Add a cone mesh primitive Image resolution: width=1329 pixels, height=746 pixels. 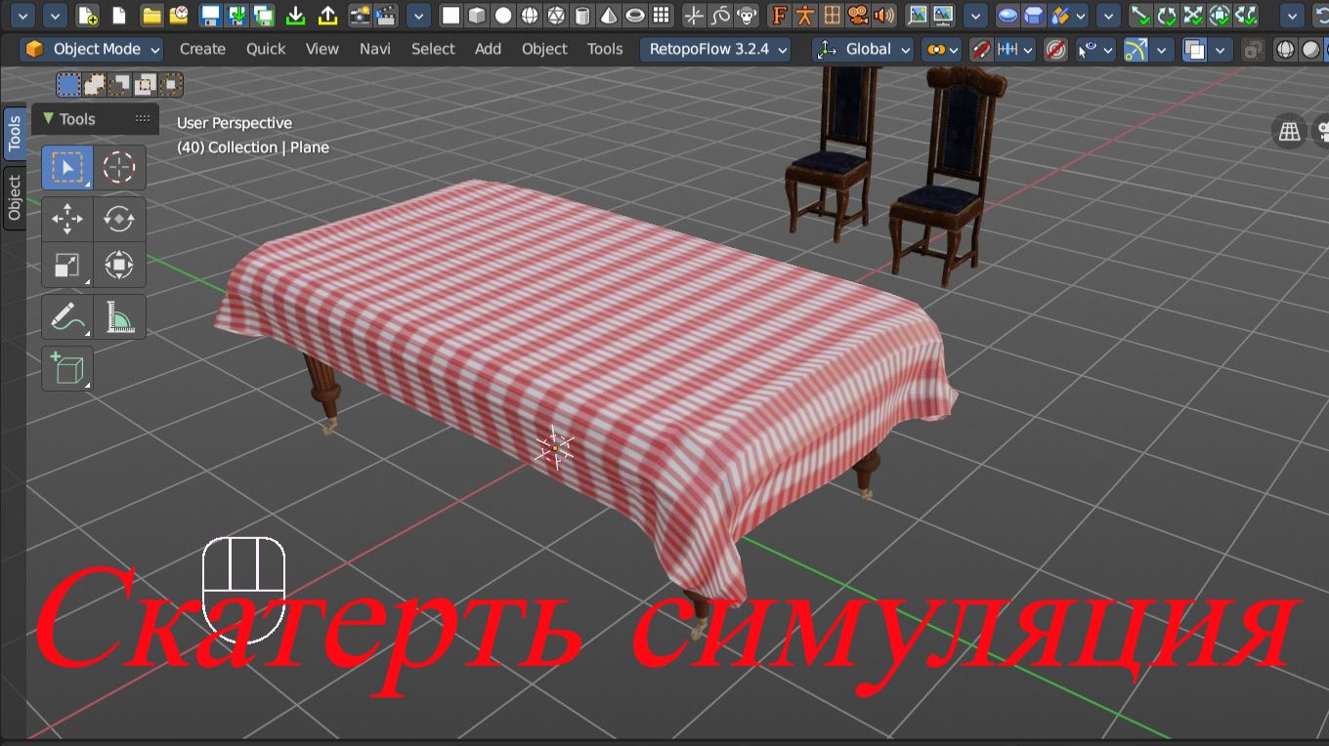609,16
